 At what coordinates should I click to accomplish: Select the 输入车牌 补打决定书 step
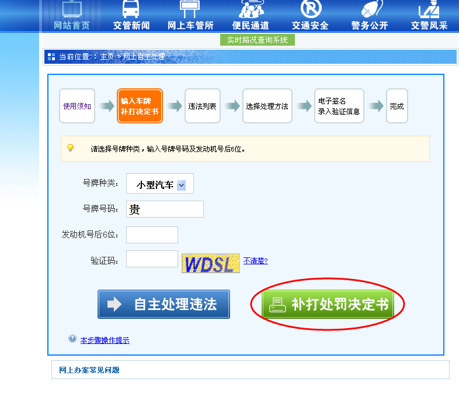tap(140, 106)
